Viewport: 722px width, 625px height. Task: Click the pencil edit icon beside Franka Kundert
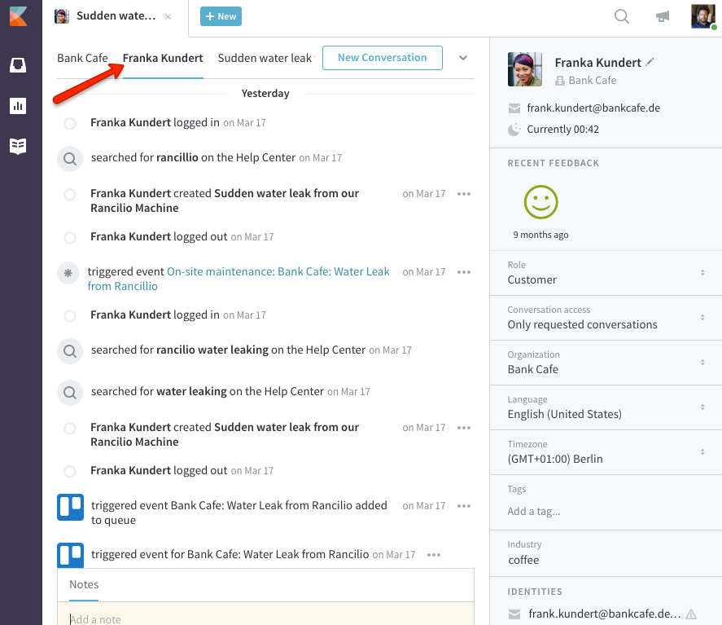coord(650,62)
